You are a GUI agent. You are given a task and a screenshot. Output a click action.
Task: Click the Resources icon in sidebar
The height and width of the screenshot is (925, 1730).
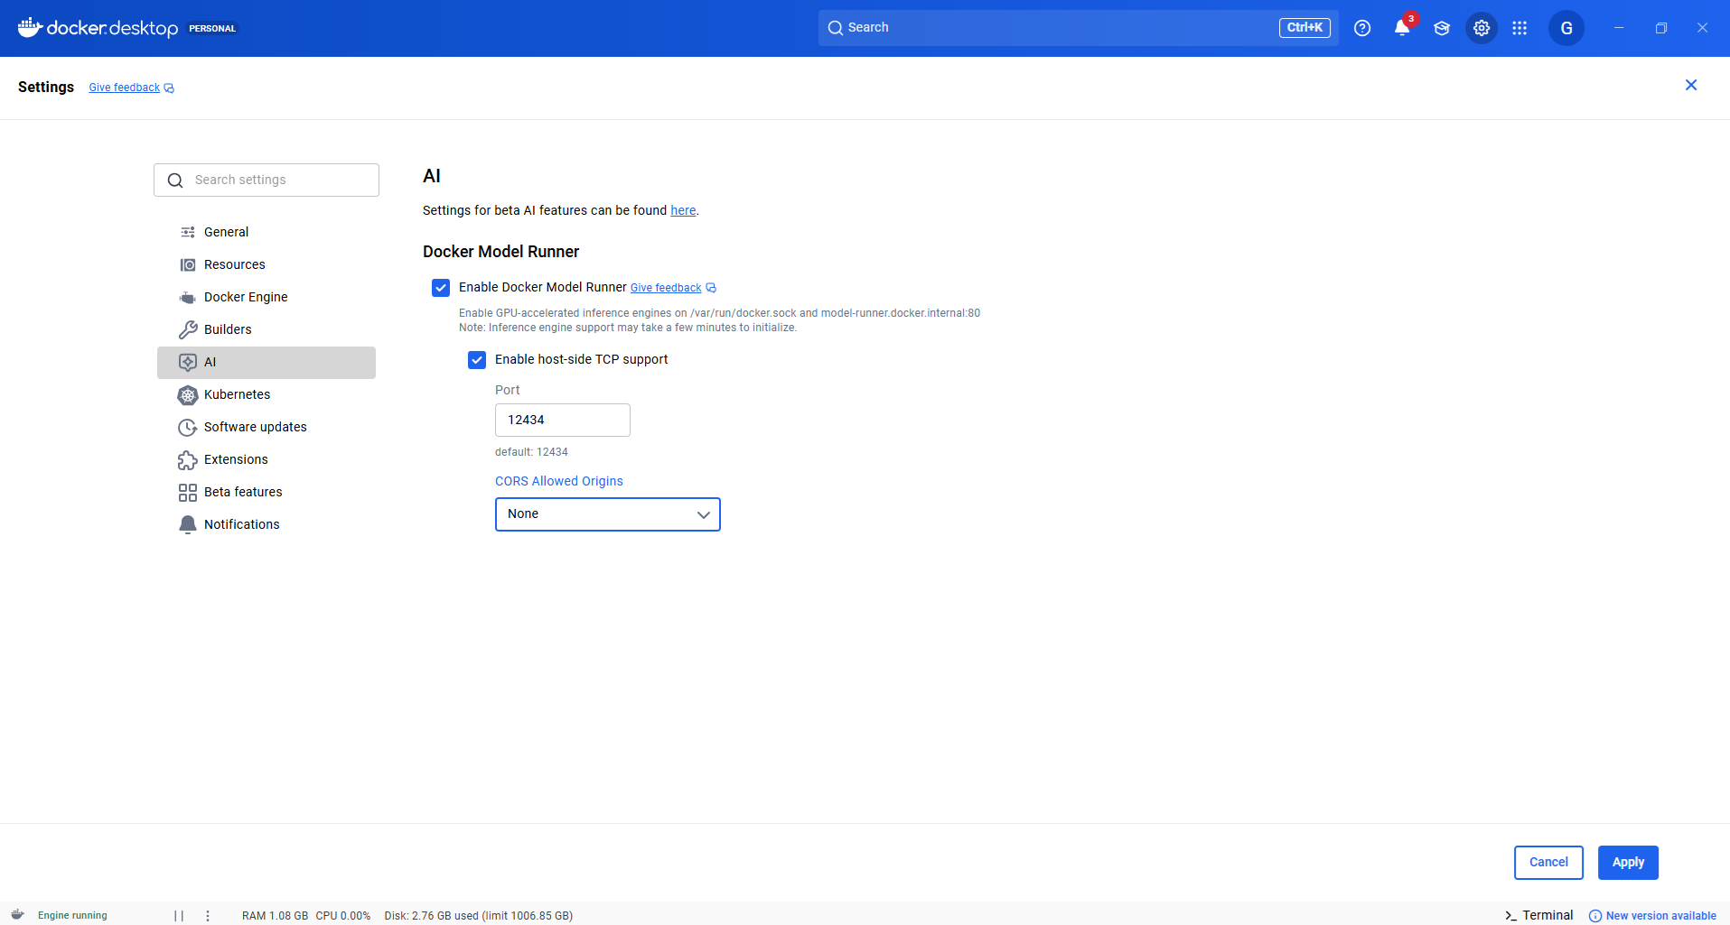[188, 264]
